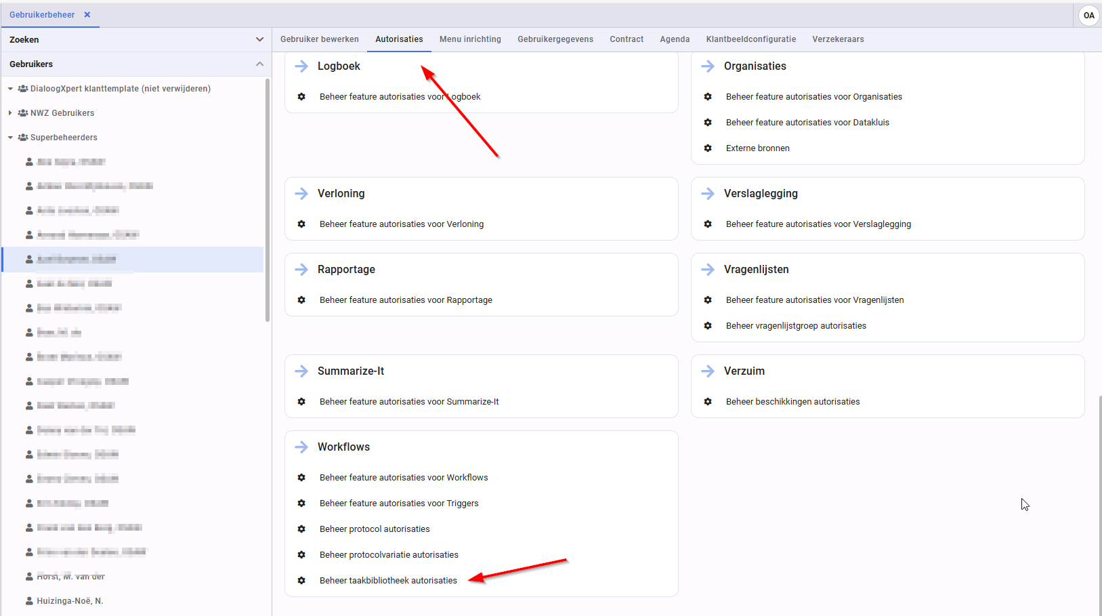This screenshot has height=616, width=1102.
Task: Click the arrow icon next to Logboek
Action: coord(301,66)
